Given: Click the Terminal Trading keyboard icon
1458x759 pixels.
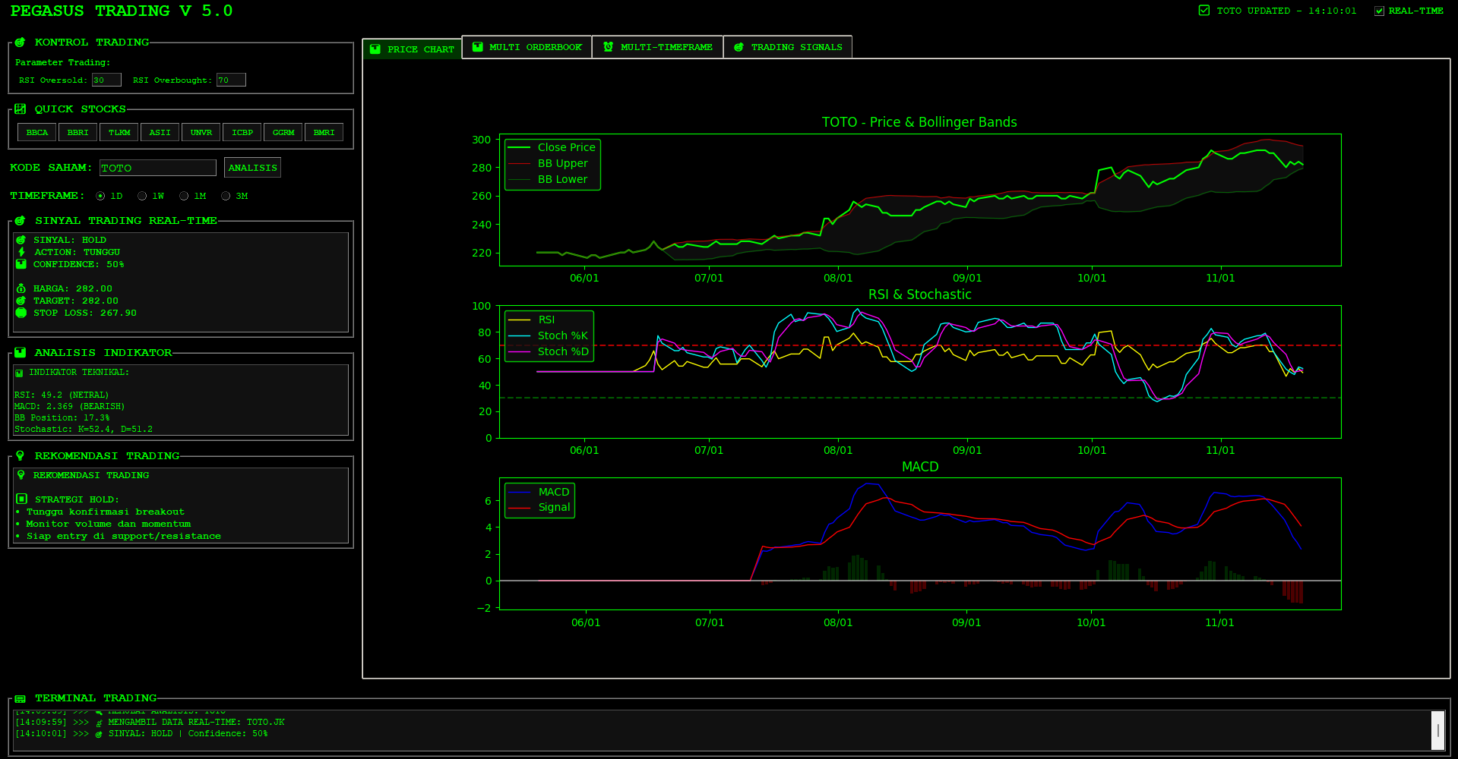Looking at the screenshot, I should (x=20, y=698).
